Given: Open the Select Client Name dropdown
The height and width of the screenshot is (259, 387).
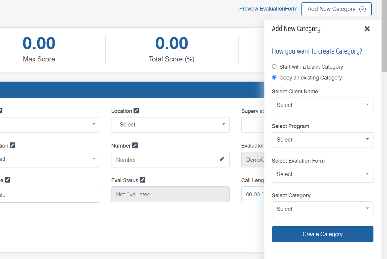Looking at the screenshot, I should coord(322,105).
